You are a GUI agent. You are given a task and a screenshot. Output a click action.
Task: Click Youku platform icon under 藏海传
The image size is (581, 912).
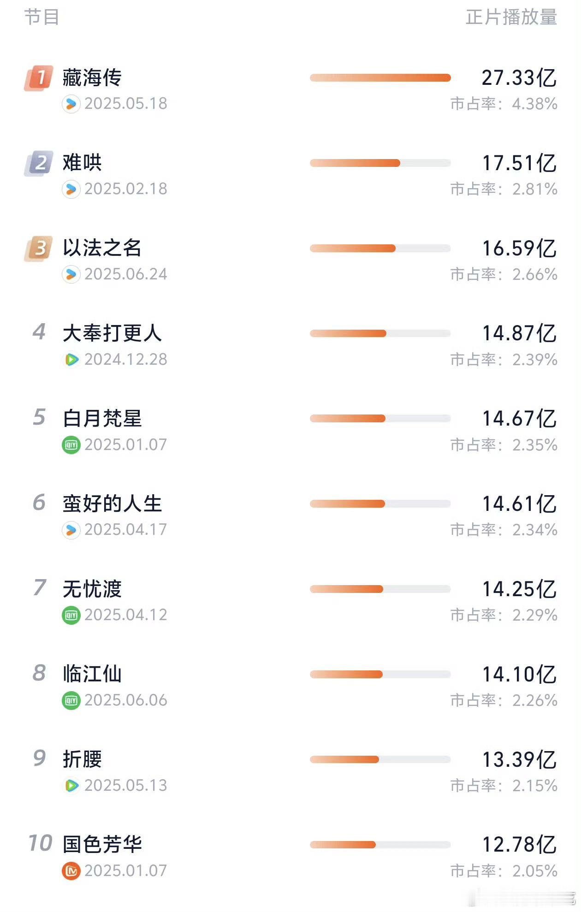[x=71, y=104]
